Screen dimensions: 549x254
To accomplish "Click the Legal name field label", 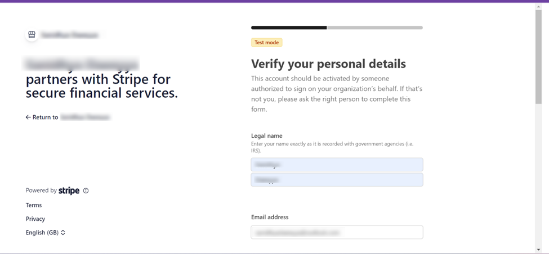I will tap(267, 135).
